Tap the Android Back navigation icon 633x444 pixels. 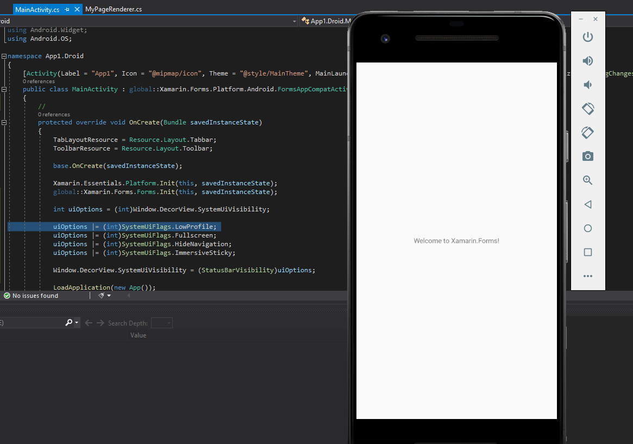(x=587, y=204)
